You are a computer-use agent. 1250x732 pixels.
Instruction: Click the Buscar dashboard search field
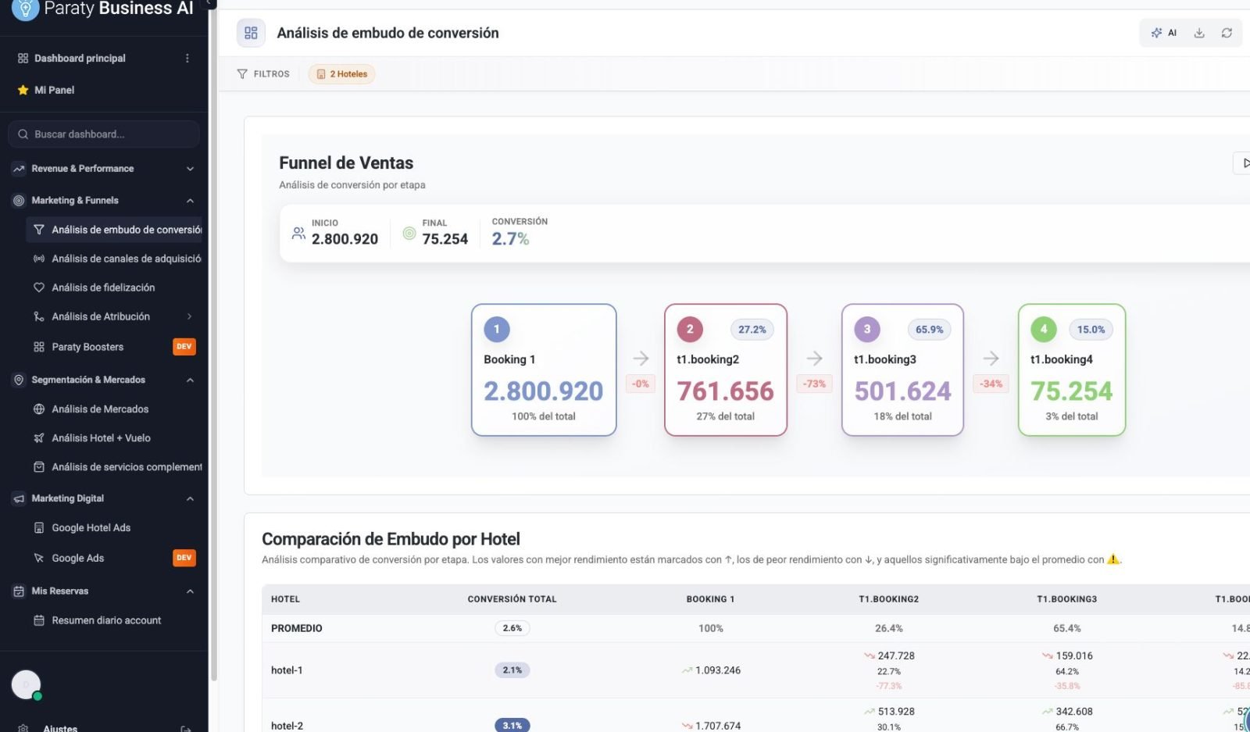click(104, 134)
